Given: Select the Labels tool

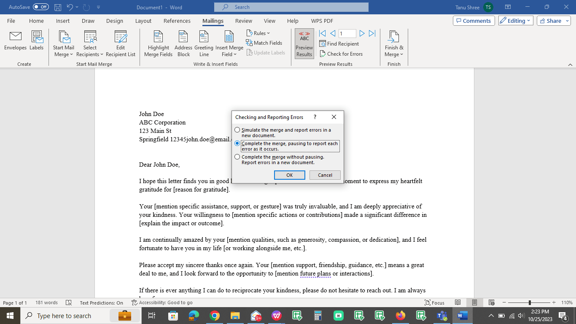Looking at the screenshot, I should 36,42.
